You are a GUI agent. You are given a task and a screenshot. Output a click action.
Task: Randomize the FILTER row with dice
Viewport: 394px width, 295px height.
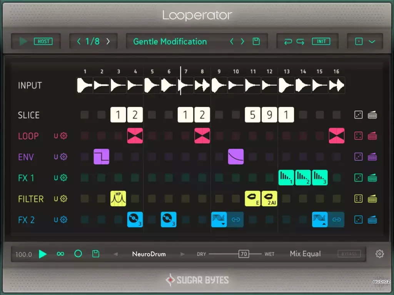[x=358, y=199]
